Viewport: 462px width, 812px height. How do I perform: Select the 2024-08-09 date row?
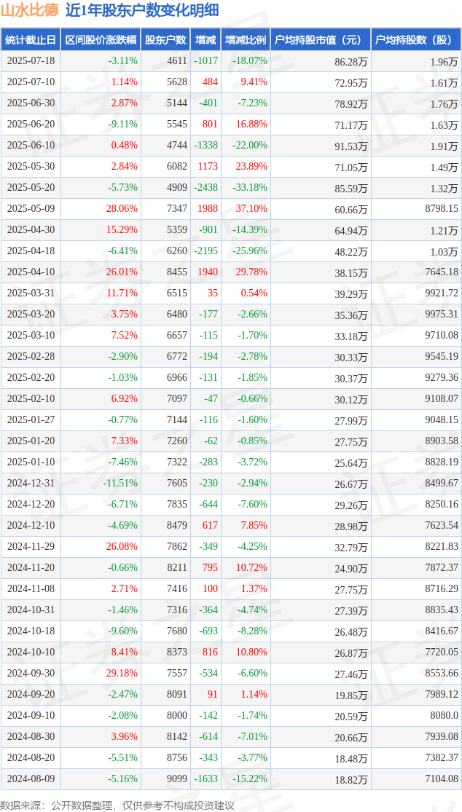pos(231,779)
